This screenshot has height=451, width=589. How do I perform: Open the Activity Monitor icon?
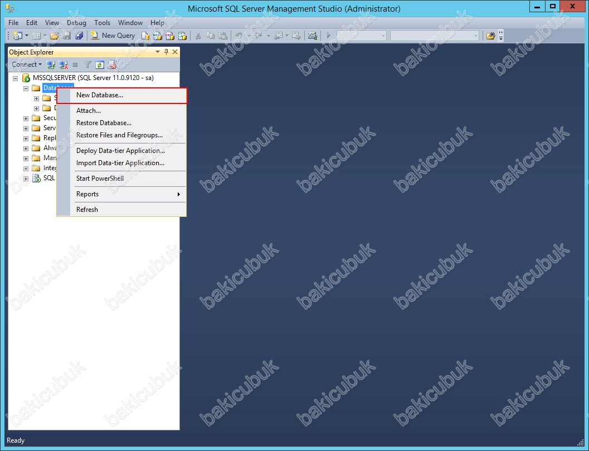point(313,36)
